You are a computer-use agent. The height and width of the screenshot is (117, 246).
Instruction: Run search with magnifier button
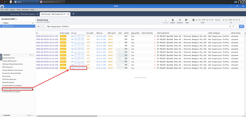pos(242,26)
